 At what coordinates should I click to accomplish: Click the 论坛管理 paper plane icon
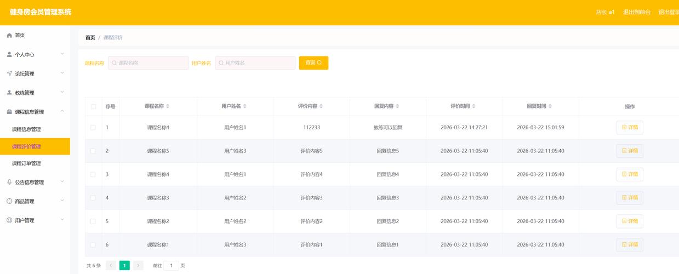pyautogui.click(x=9, y=73)
